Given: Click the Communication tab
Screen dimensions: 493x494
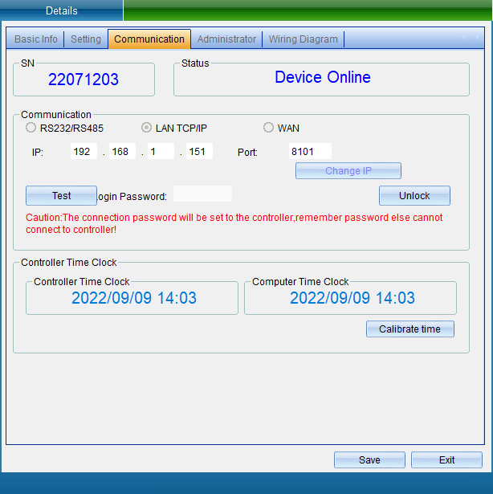Looking at the screenshot, I should tap(149, 39).
